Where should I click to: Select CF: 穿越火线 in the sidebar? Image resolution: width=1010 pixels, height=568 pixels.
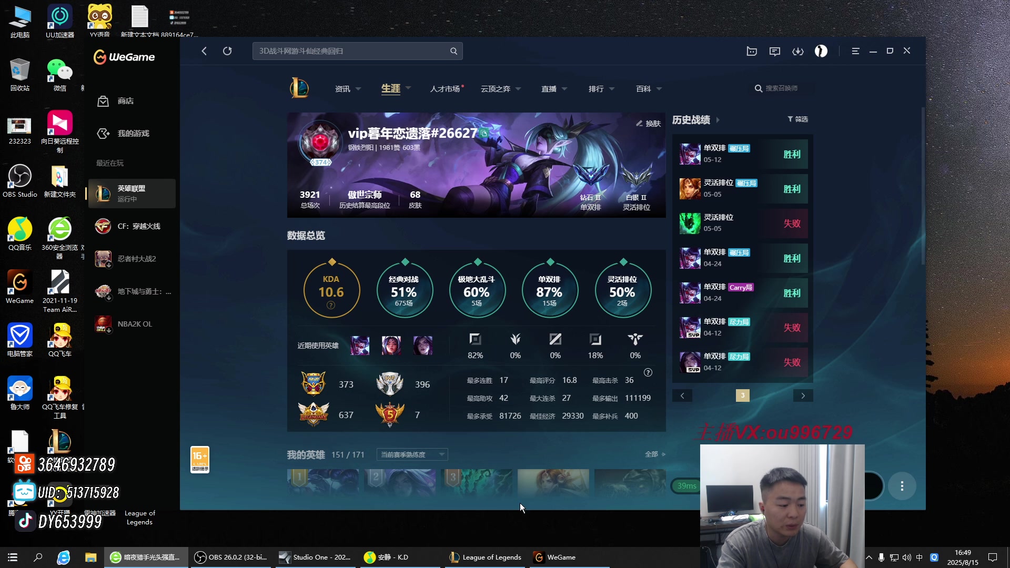132,226
